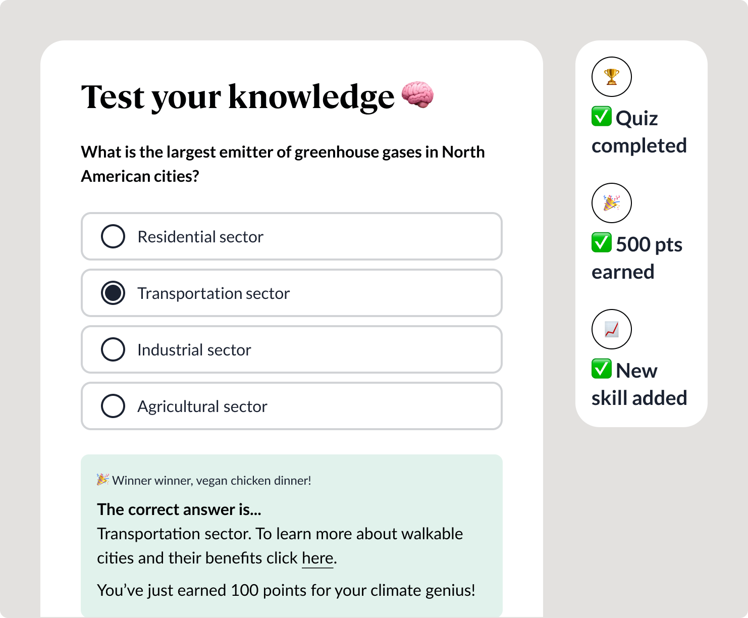Click the brain emoji beside the title
Screen dimensions: 748x618
coord(417,94)
